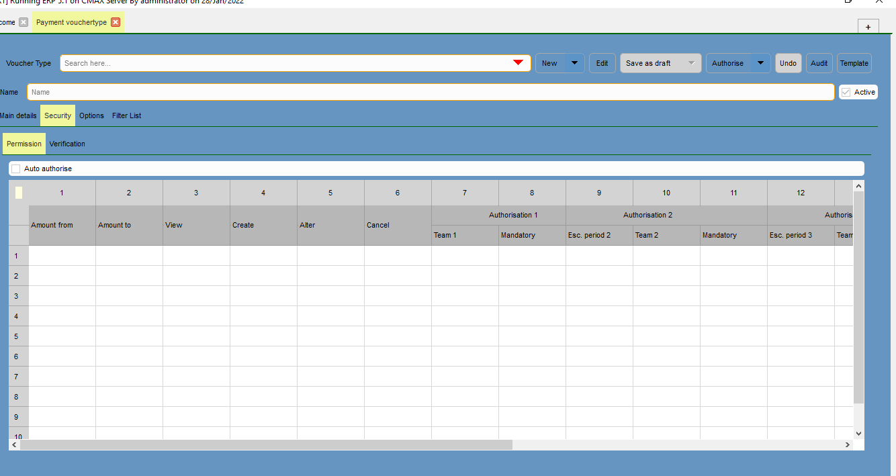Select column header number 10

coord(666,193)
